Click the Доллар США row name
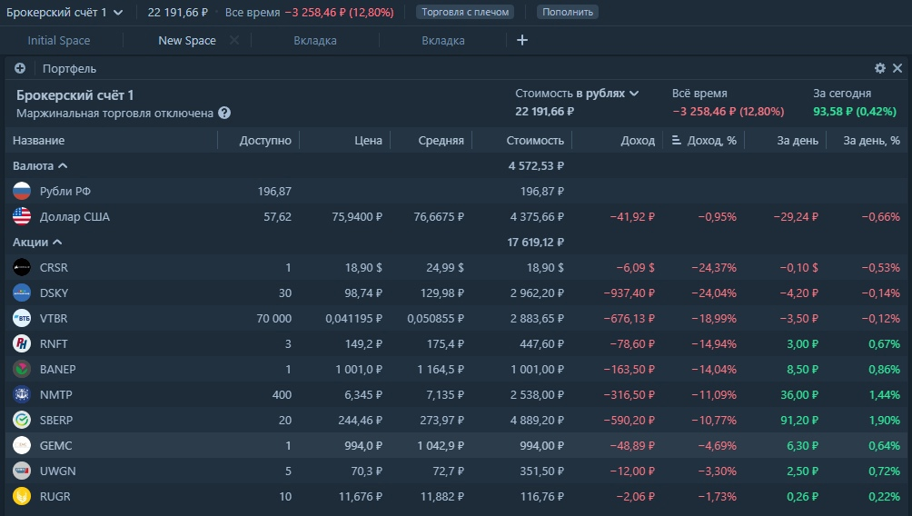This screenshot has height=516, width=912. click(74, 216)
